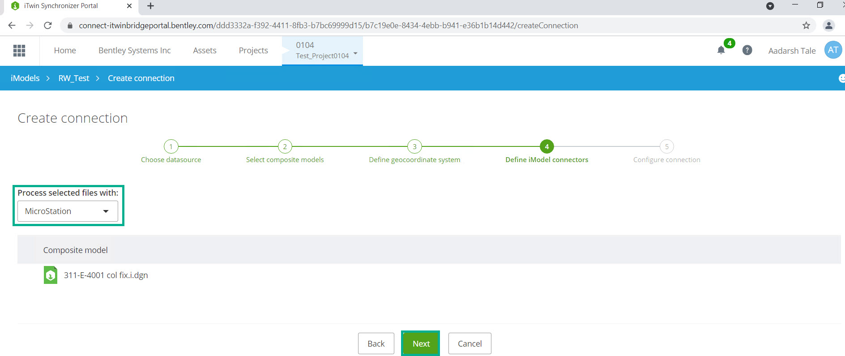Image resolution: width=845 pixels, height=356 pixels.
Task: Reload the page
Action: 48,26
